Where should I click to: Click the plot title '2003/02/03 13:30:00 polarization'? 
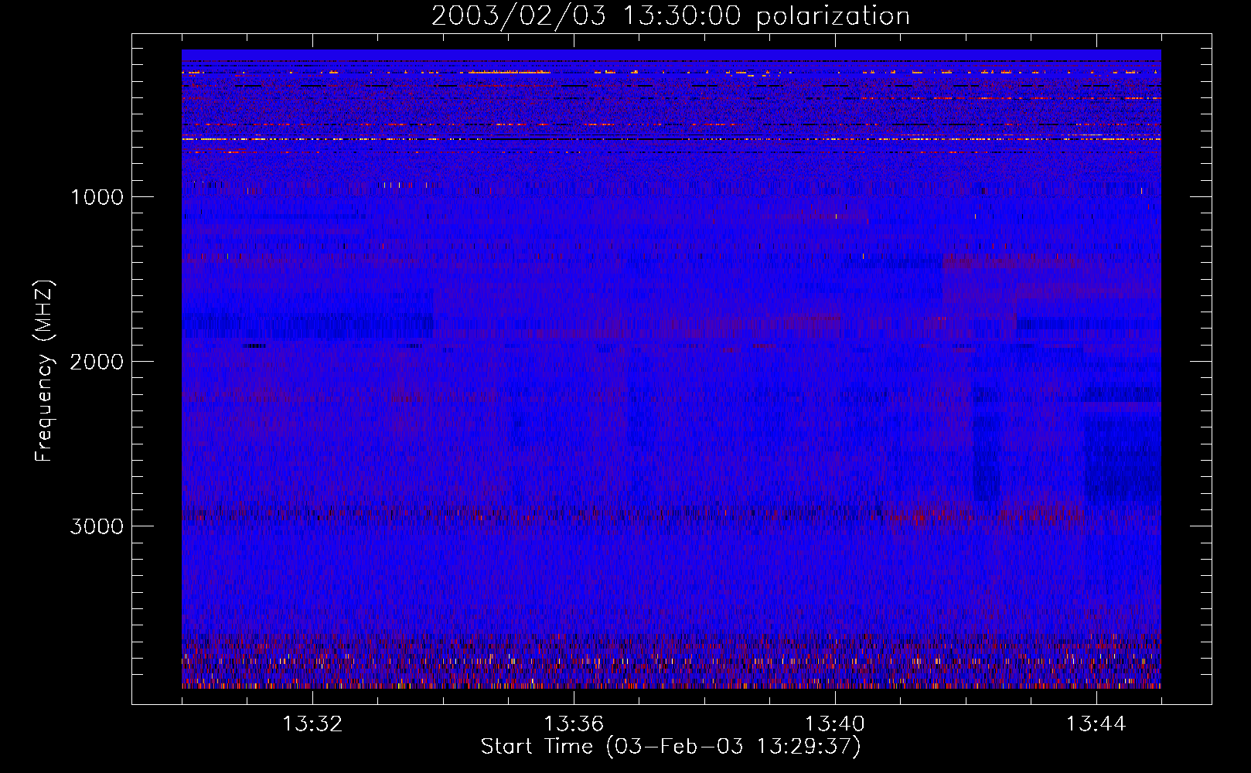pos(670,16)
